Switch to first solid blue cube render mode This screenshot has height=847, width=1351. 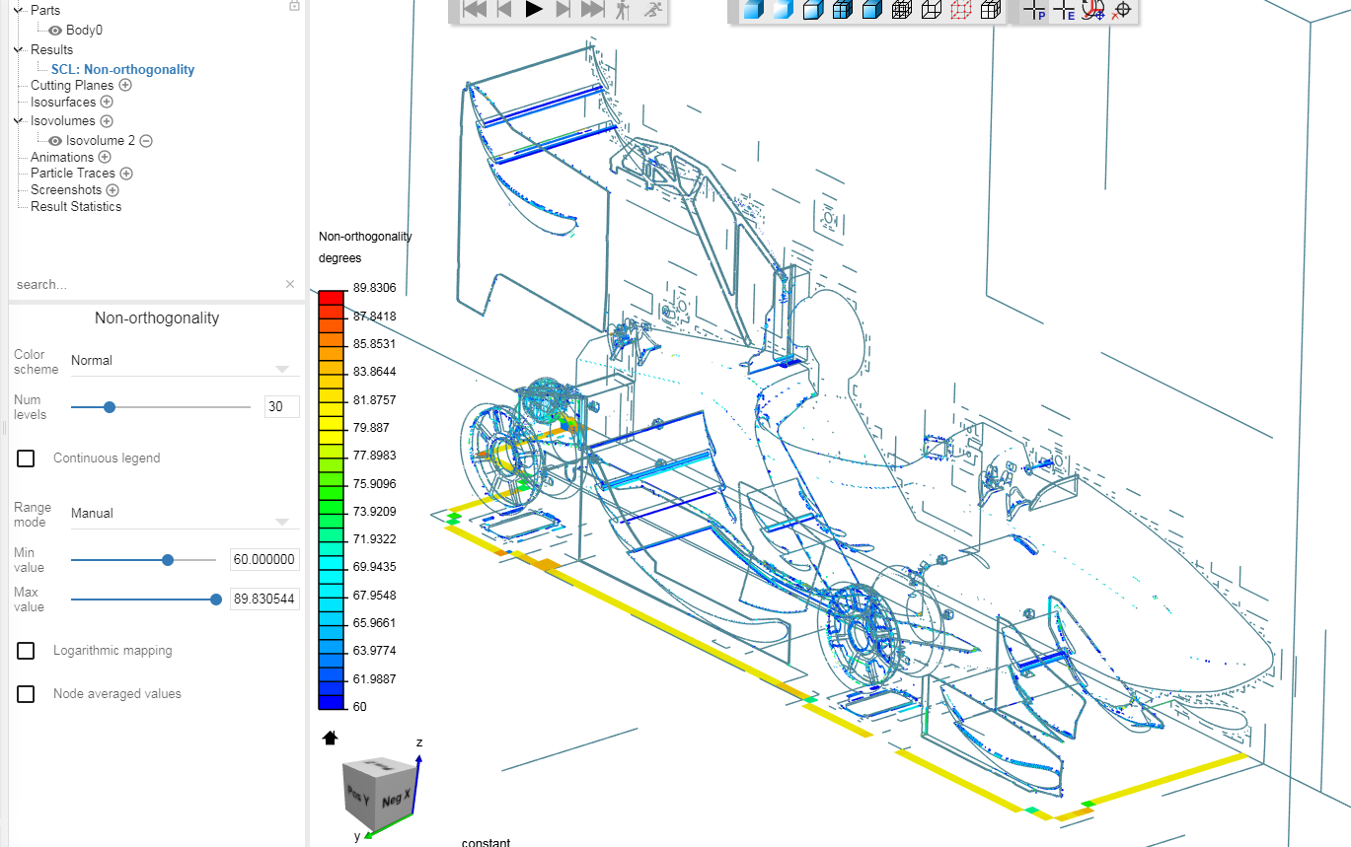pyautogui.click(x=754, y=10)
